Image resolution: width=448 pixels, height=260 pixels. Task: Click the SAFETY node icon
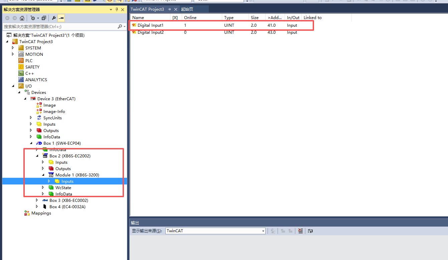(21, 67)
